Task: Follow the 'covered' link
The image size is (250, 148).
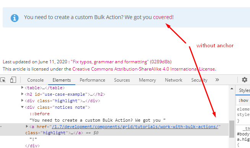Action: point(162,17)
